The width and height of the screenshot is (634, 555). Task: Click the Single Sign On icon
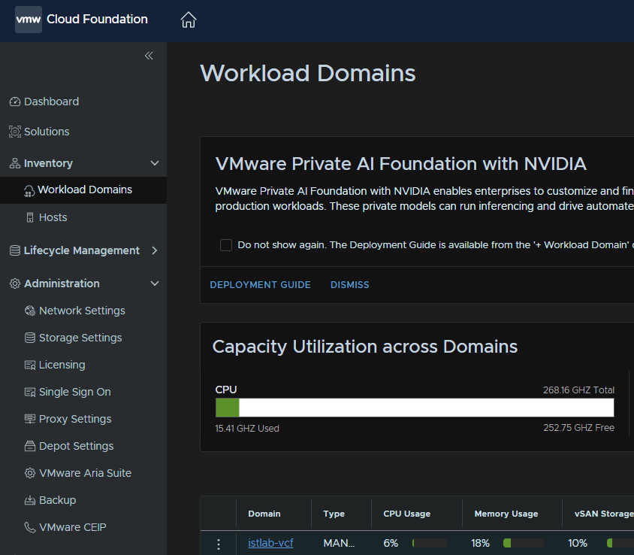[30, 392]
